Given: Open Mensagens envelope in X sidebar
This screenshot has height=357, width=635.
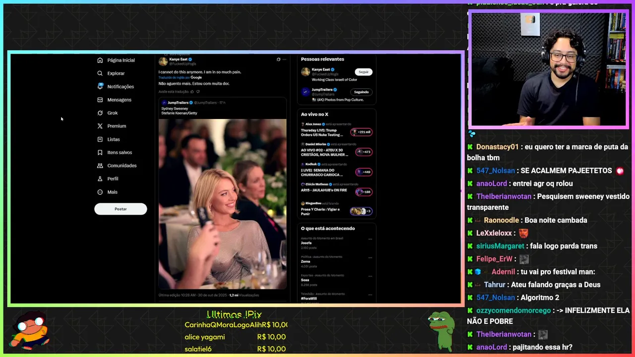Looking at the screenshot, I should click(x=115, y=100).
